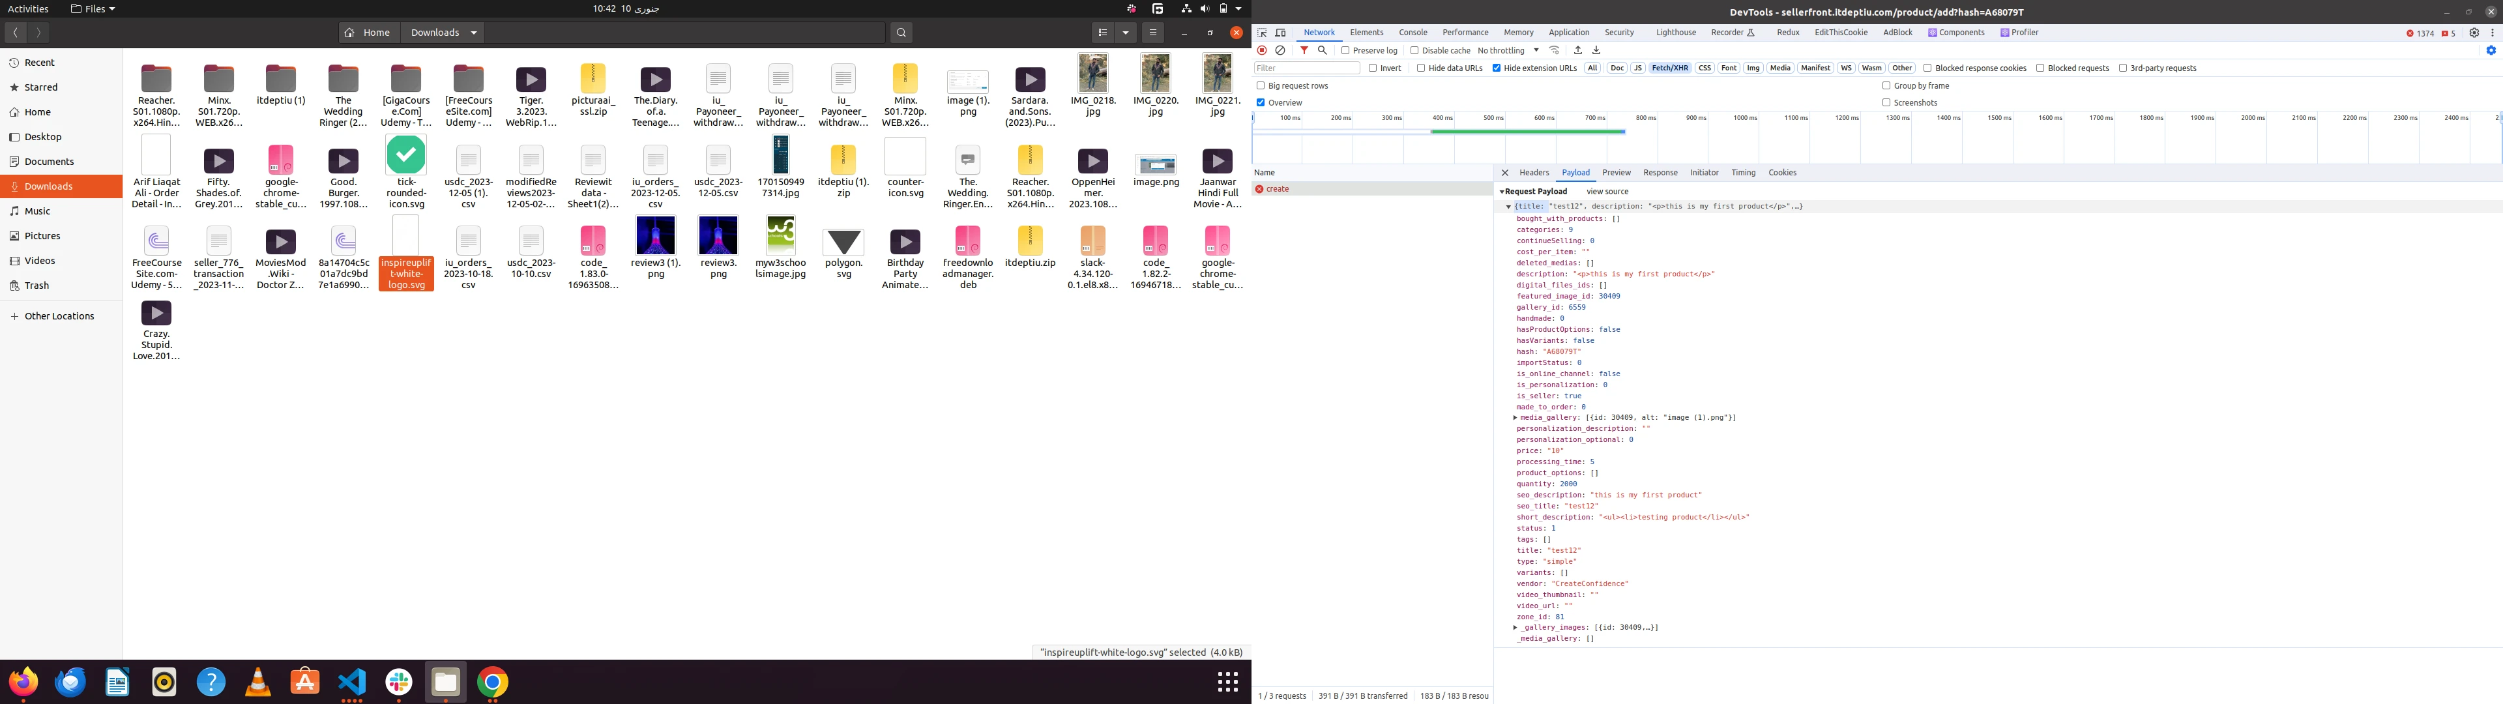Toggle device toolbar icon in DevTools
This screenshot has width=2503, height=704.
tap(1281, 33)
